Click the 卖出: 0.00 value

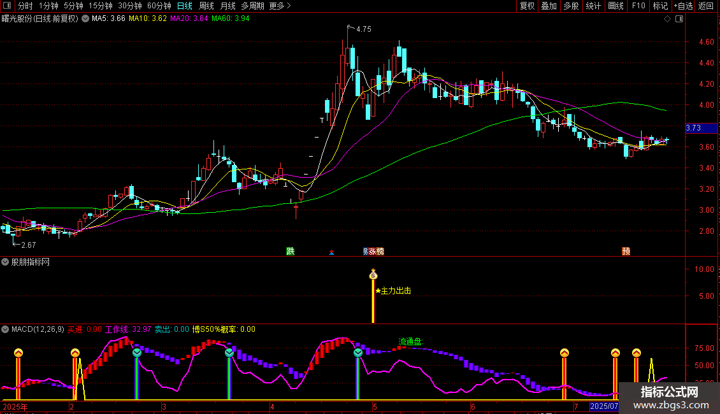172,329
